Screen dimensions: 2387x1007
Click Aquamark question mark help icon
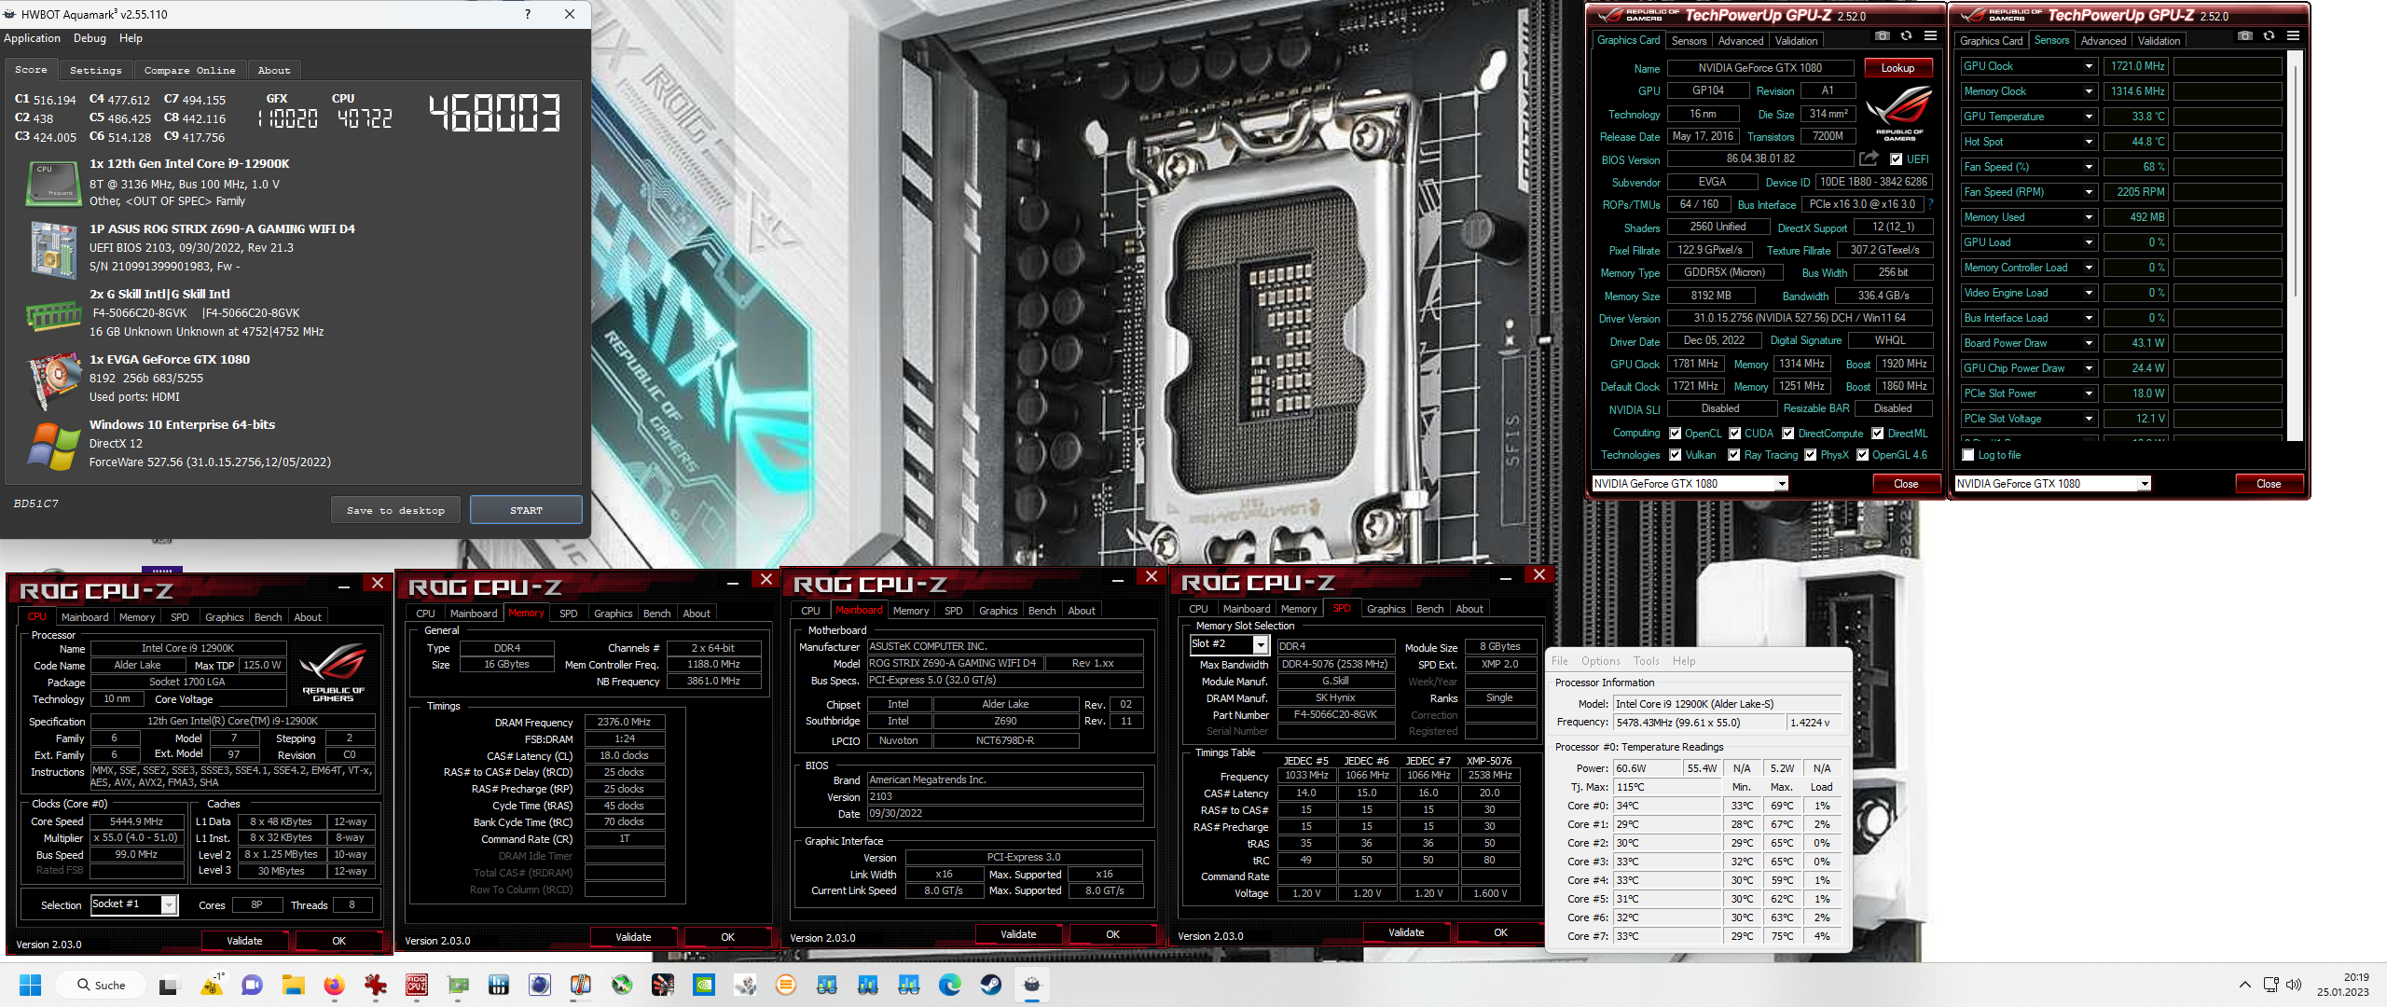[528, 14]
